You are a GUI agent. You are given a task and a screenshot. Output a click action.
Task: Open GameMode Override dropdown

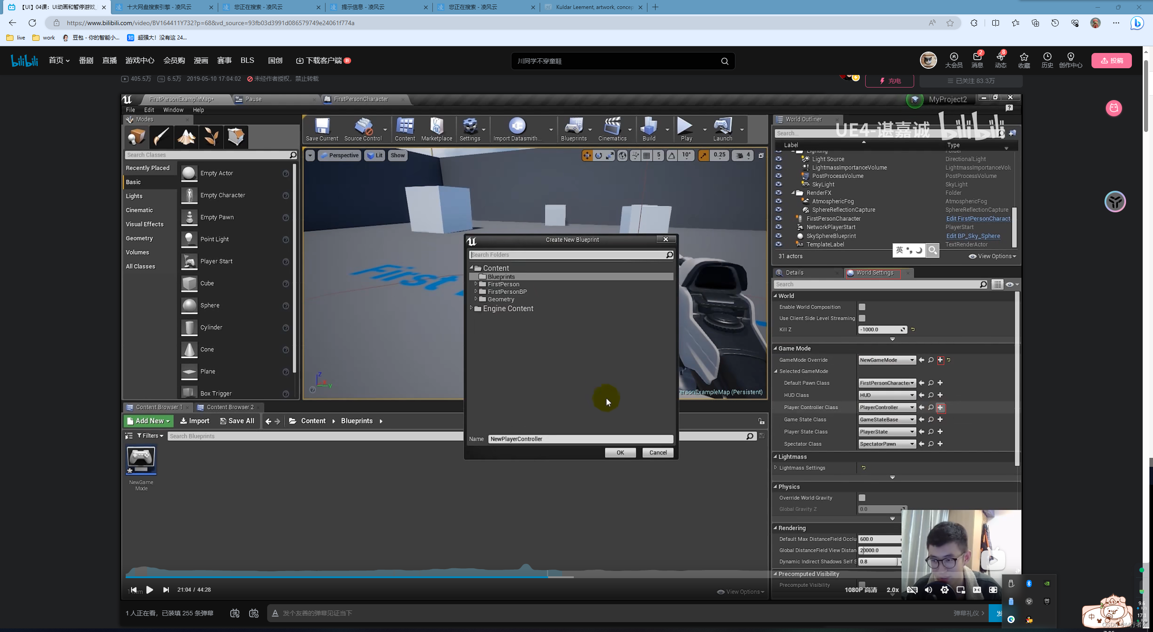pos(887,360)
